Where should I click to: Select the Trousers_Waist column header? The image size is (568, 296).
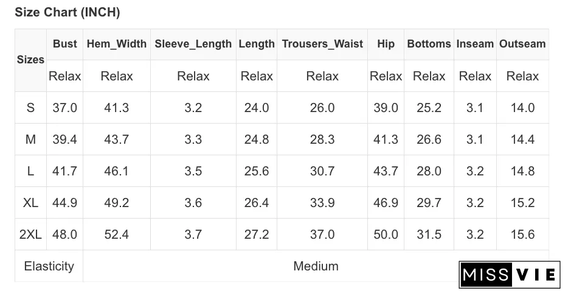coord(322,44)
